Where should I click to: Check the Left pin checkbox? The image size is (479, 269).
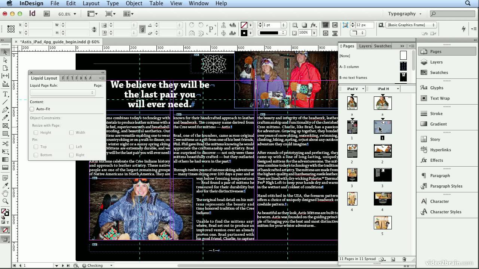tap(71, 147)
